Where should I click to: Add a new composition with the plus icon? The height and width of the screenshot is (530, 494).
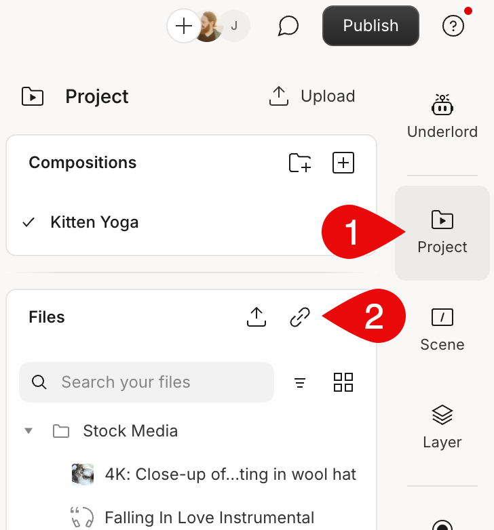pyautogui.click(x=343, y=163)
